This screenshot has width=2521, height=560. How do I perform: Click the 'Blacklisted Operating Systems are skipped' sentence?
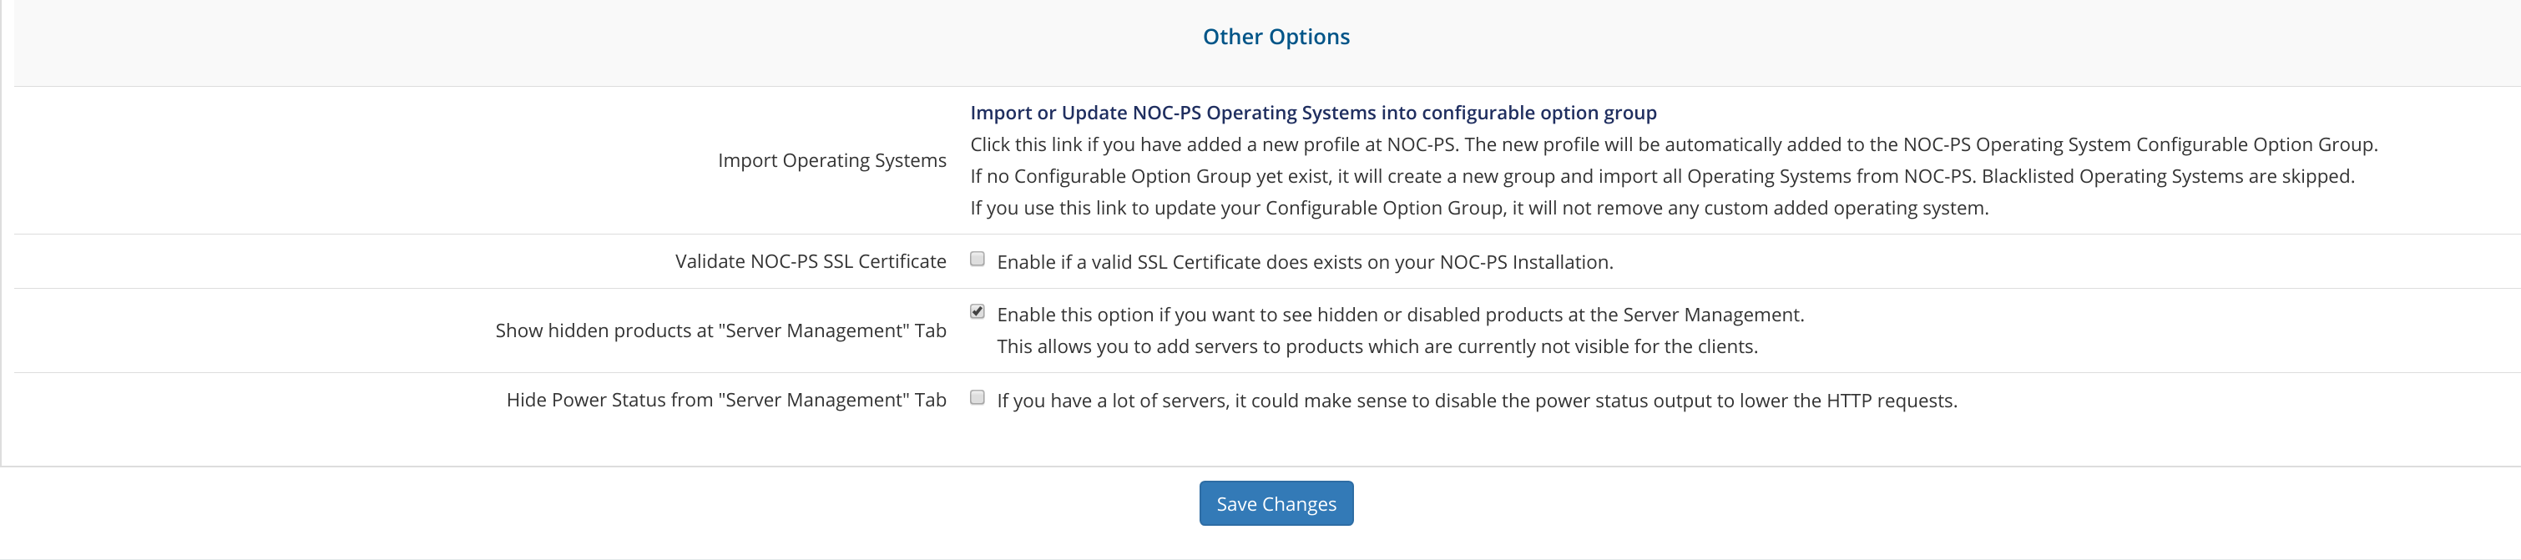point(2168,176)
